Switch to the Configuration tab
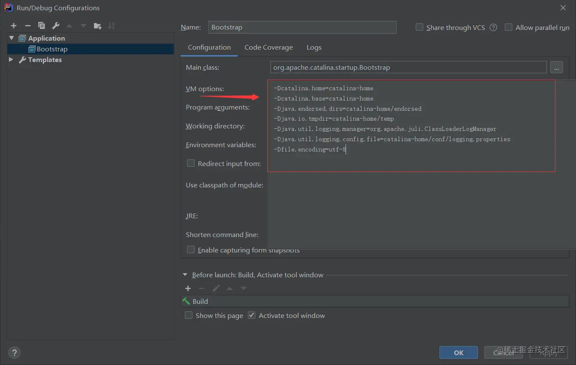The image size is (576, 365). point(209,47)
